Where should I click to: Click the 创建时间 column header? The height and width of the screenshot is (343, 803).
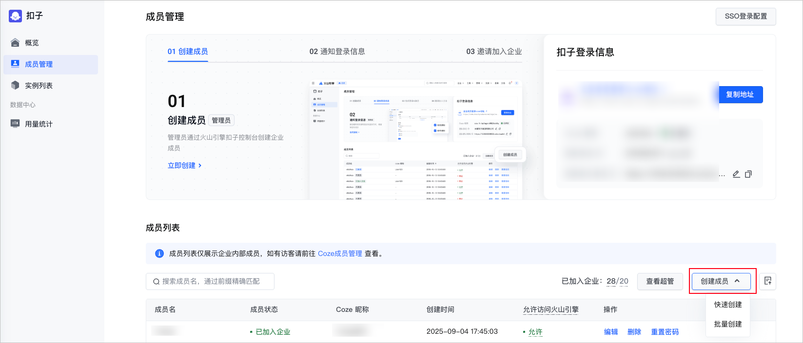click(x=440, y=309)
